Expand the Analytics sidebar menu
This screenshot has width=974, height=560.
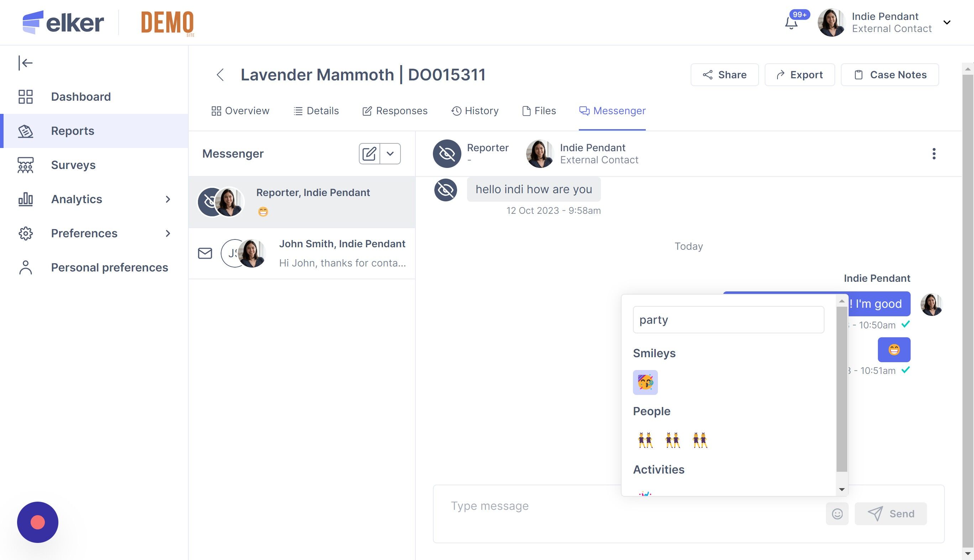[168, 199]
